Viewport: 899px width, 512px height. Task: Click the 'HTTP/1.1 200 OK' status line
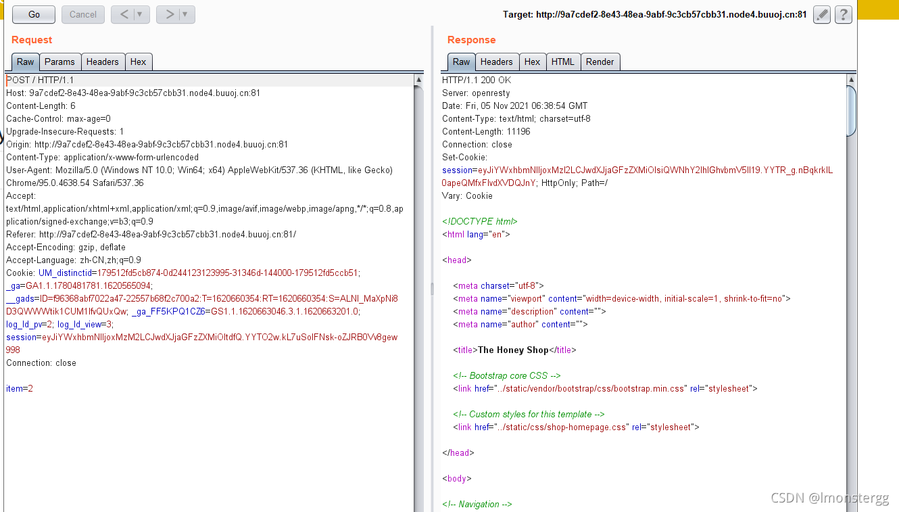pyautogui.click(x=477, y=80)
